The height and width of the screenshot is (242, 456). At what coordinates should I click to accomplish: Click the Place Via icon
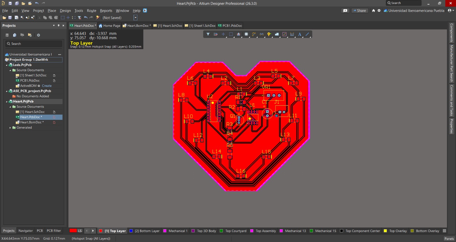[x=269, y=34]
